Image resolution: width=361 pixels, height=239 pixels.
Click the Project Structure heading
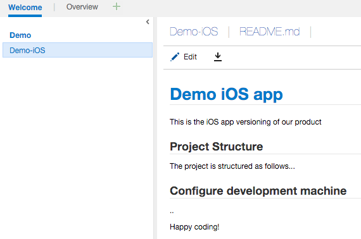[217, 147]
